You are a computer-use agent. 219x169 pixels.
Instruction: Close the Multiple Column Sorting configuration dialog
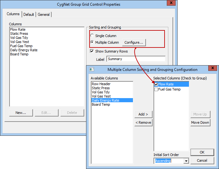(x=213, y=68)
